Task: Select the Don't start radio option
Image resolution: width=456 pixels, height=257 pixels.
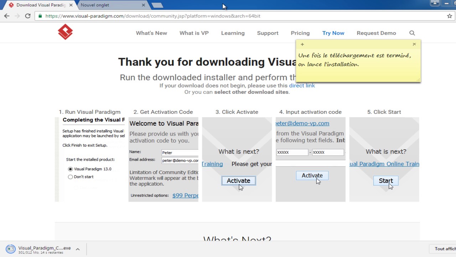Action: click(70, 177)
